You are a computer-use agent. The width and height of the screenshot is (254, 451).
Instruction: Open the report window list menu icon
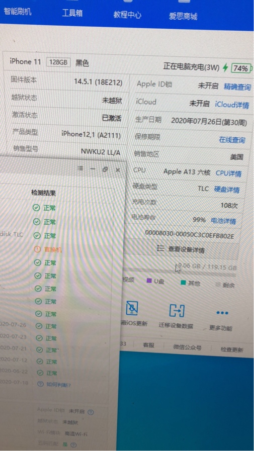tap(81, 168)
